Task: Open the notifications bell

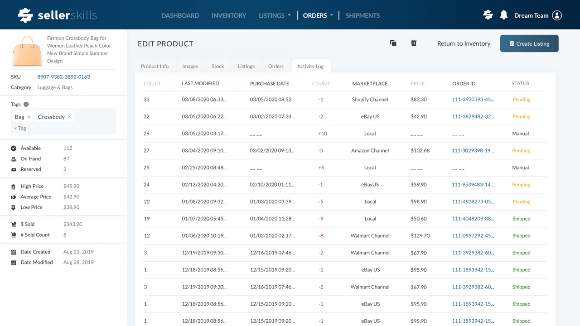Action: pos(504,15)
